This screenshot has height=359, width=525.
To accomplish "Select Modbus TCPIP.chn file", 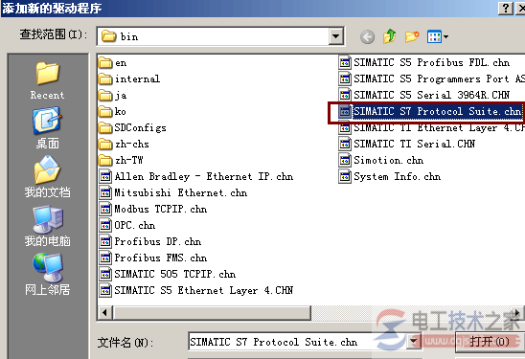I will click(153, 209).
